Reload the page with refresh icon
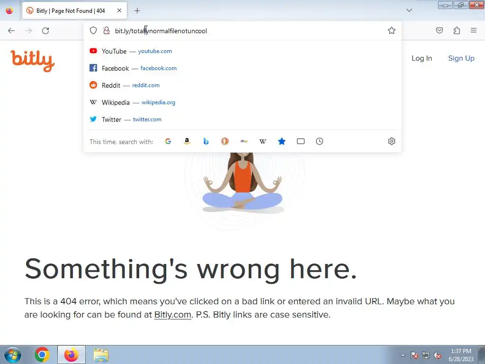The width and height of the screenshot is (485, 364). click(x=45, y=31)
